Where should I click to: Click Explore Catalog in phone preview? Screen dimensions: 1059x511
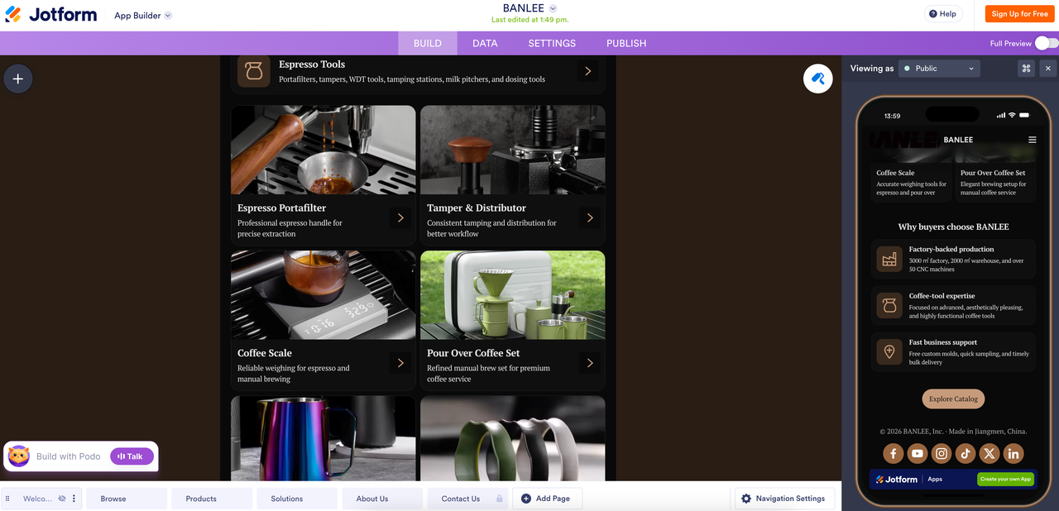[953, 399]
